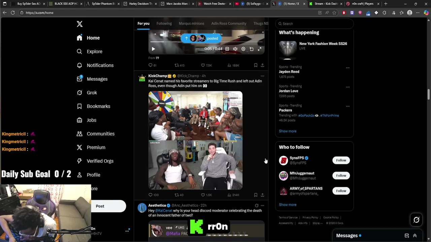Open Bookmarks in the sidebar

tap(94, 106)
